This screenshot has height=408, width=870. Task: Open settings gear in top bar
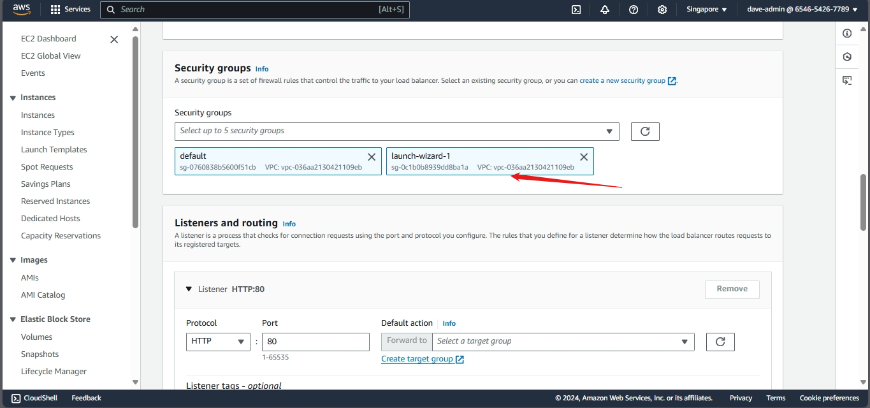(662, 10)
